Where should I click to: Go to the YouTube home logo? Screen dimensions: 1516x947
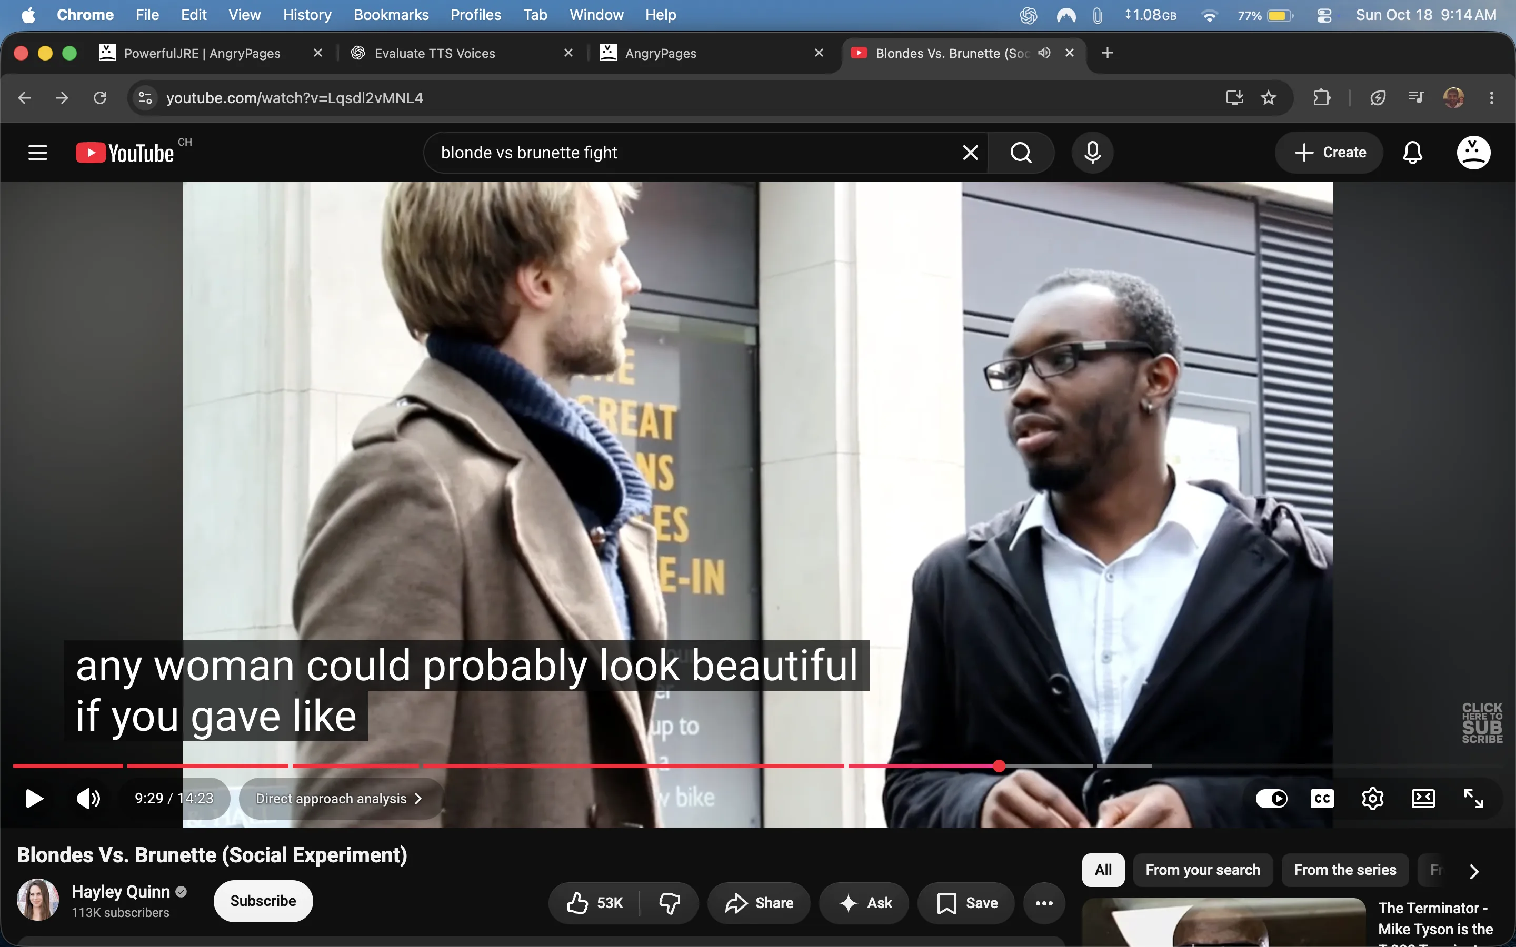pos(124,153)
